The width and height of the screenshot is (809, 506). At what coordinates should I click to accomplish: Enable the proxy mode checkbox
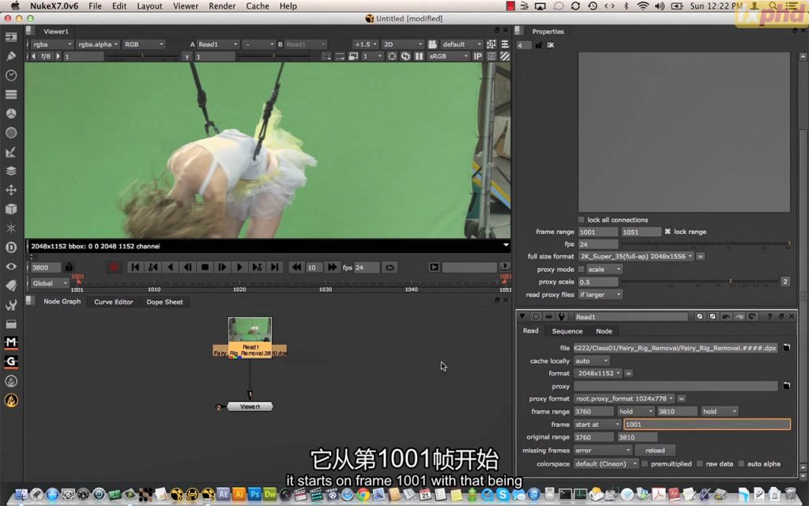[581, 269]
